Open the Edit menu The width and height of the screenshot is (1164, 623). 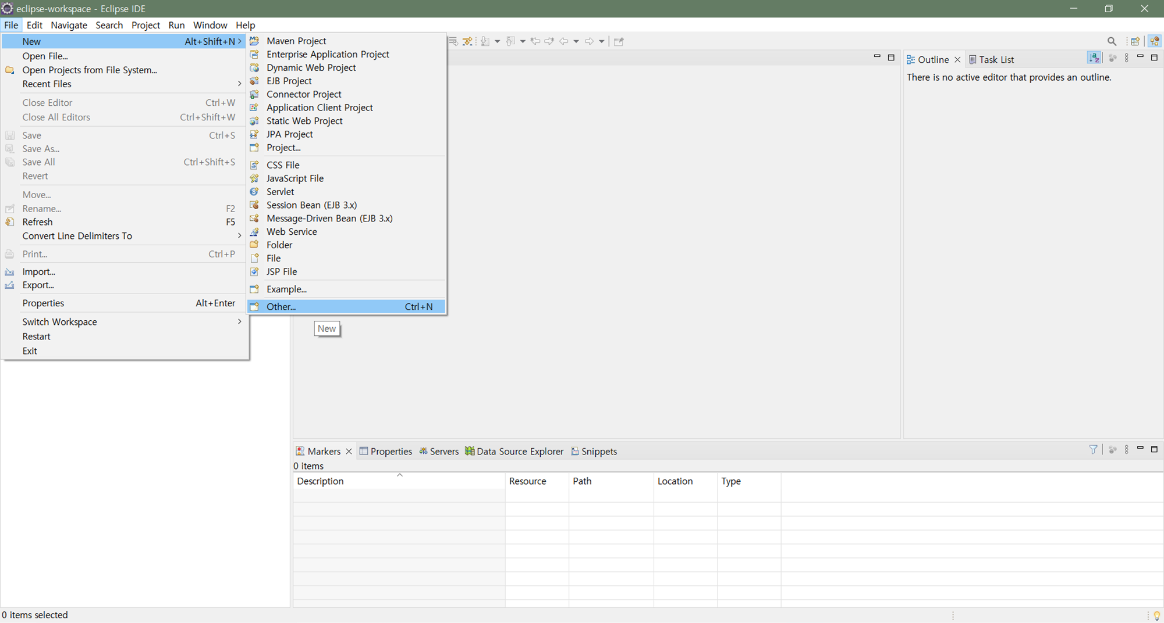pyautogui.click(x=34, y=25)
